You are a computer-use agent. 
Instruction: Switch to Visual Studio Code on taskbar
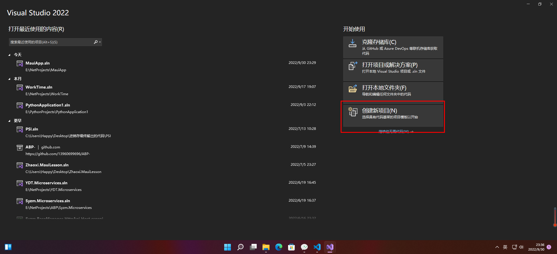point(317,247)
